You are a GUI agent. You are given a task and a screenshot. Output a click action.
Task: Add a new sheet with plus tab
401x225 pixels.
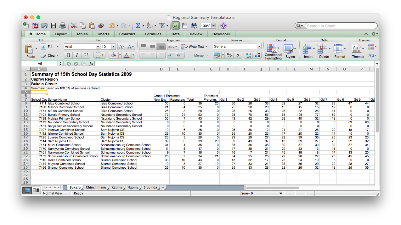(x=163, y=187)
